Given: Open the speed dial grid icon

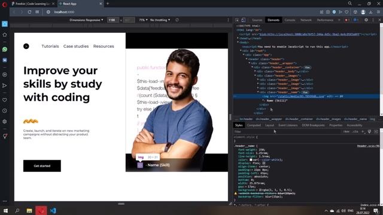Looking at the screenshot, I should [37, 12].
